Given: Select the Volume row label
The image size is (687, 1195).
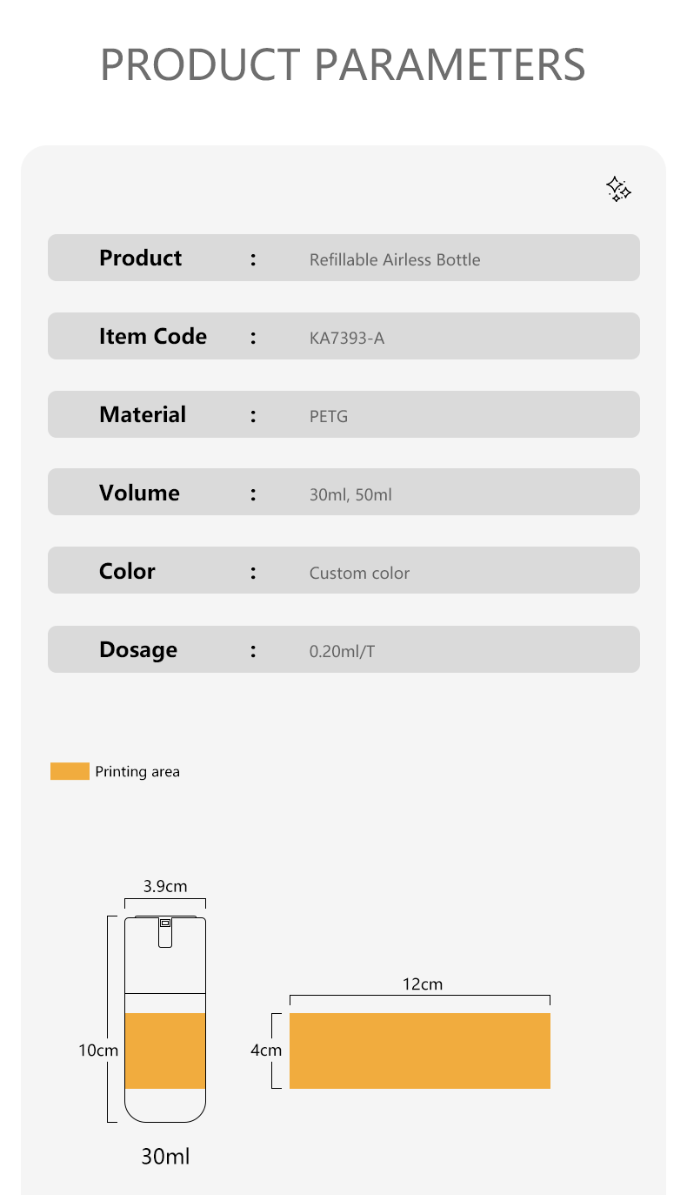Looking at the screenshot, I should [139, 493].
